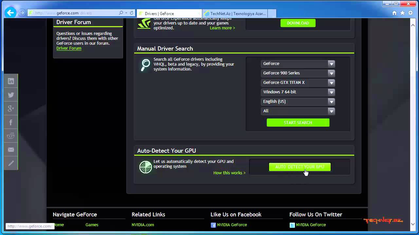Image resolution: width=419 pixels, height=235 pixels.
Task: Open the GeForce 900 Series dropdown
Action: [298, 73]
